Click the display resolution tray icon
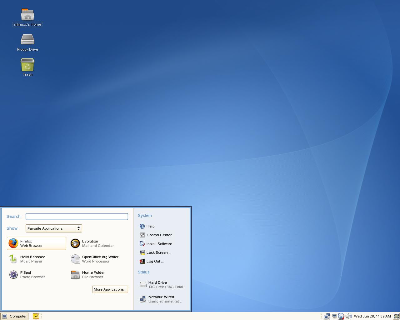400x320 pixels. (334, 316)
